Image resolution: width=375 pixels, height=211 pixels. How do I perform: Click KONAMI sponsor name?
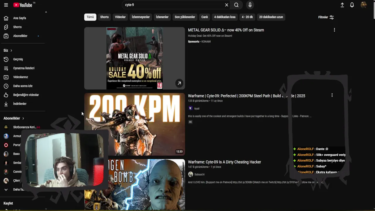[x=206, y=42]
